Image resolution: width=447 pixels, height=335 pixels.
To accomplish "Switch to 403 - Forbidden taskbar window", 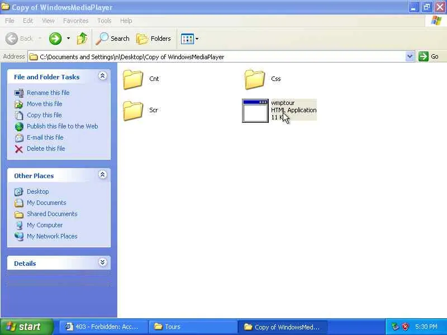I will coord(103,327).
